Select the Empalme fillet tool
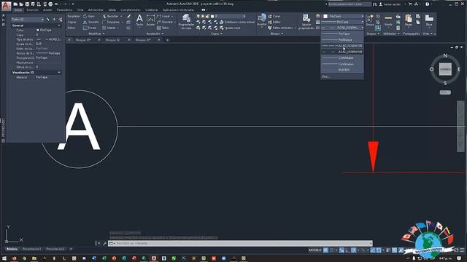The height and width of the screenshot is (262, 467). point(111,22)
